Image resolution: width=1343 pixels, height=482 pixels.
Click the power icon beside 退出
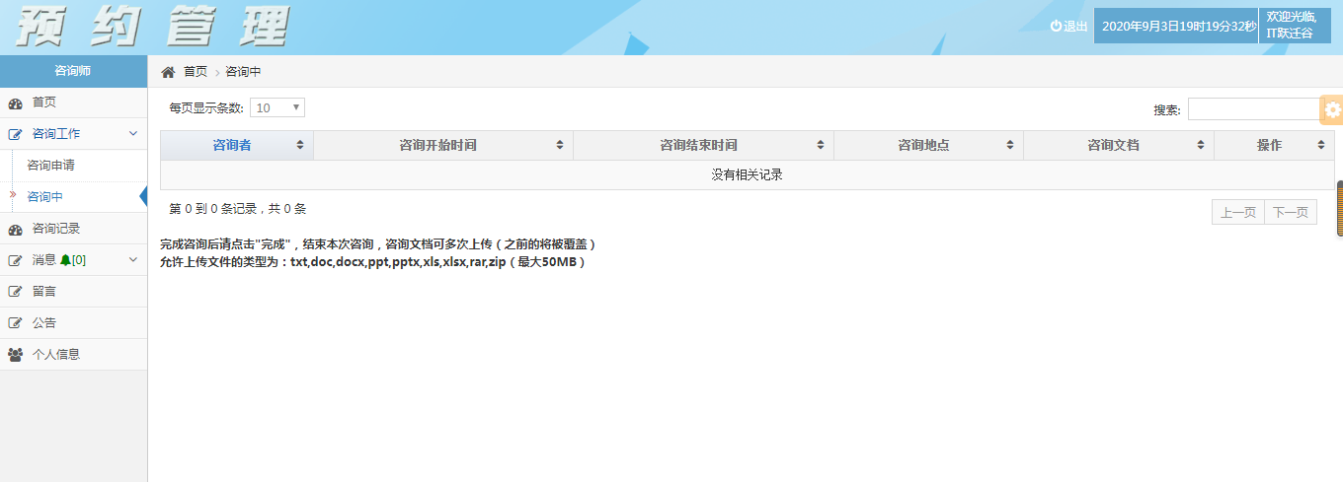coord(1056,27)
